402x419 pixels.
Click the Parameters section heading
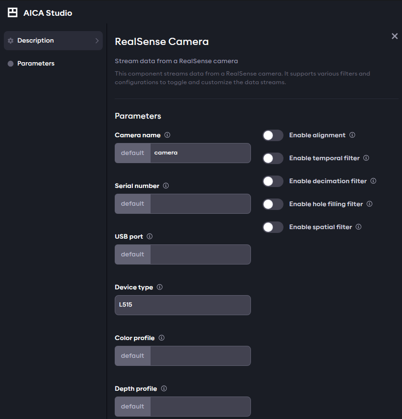[x=138, y=116]
